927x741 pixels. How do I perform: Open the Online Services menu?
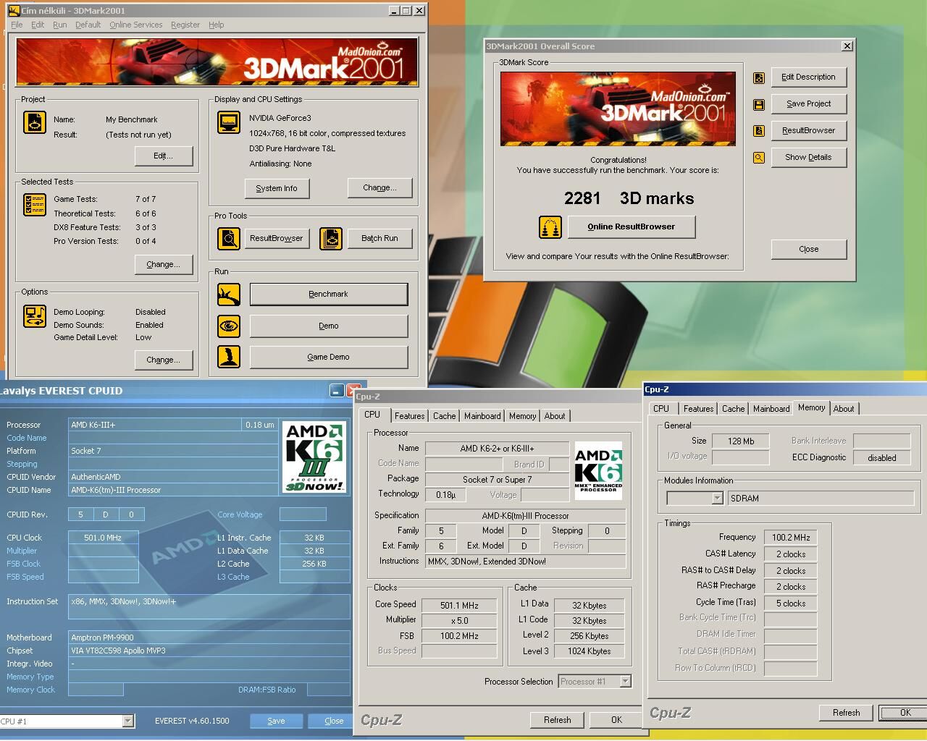(136, 25)
